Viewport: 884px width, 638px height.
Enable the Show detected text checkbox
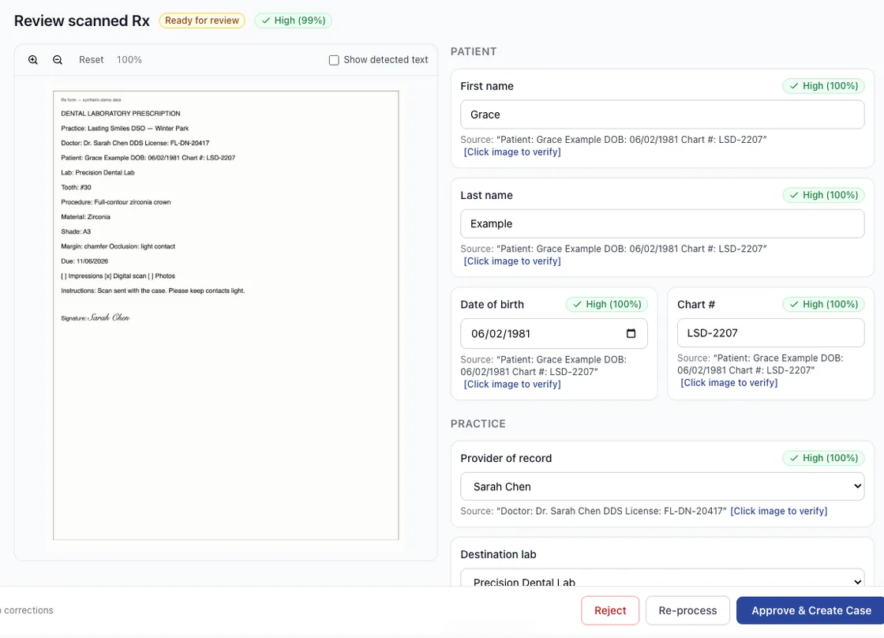pyautogui.click(x=334, y=60)
